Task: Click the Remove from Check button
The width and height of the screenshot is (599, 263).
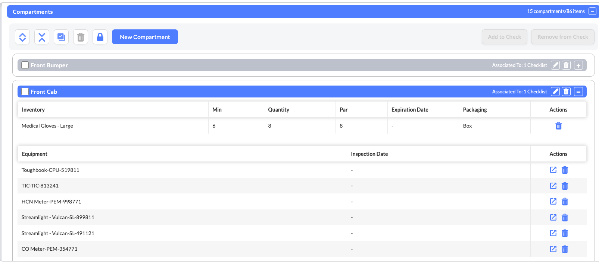Action: (x=563, y=37)
